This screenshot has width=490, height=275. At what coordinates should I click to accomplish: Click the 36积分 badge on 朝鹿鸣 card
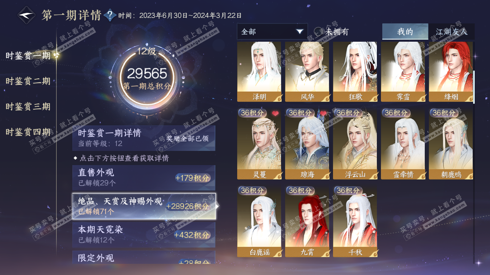[444, 113]
